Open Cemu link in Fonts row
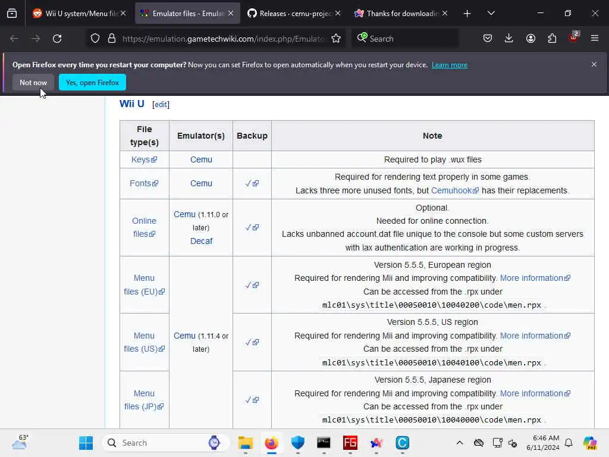 (x=201, y=183)
